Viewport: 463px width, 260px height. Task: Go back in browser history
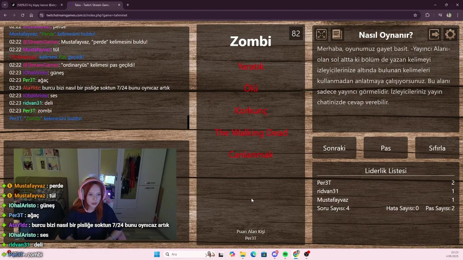[5, 15]
